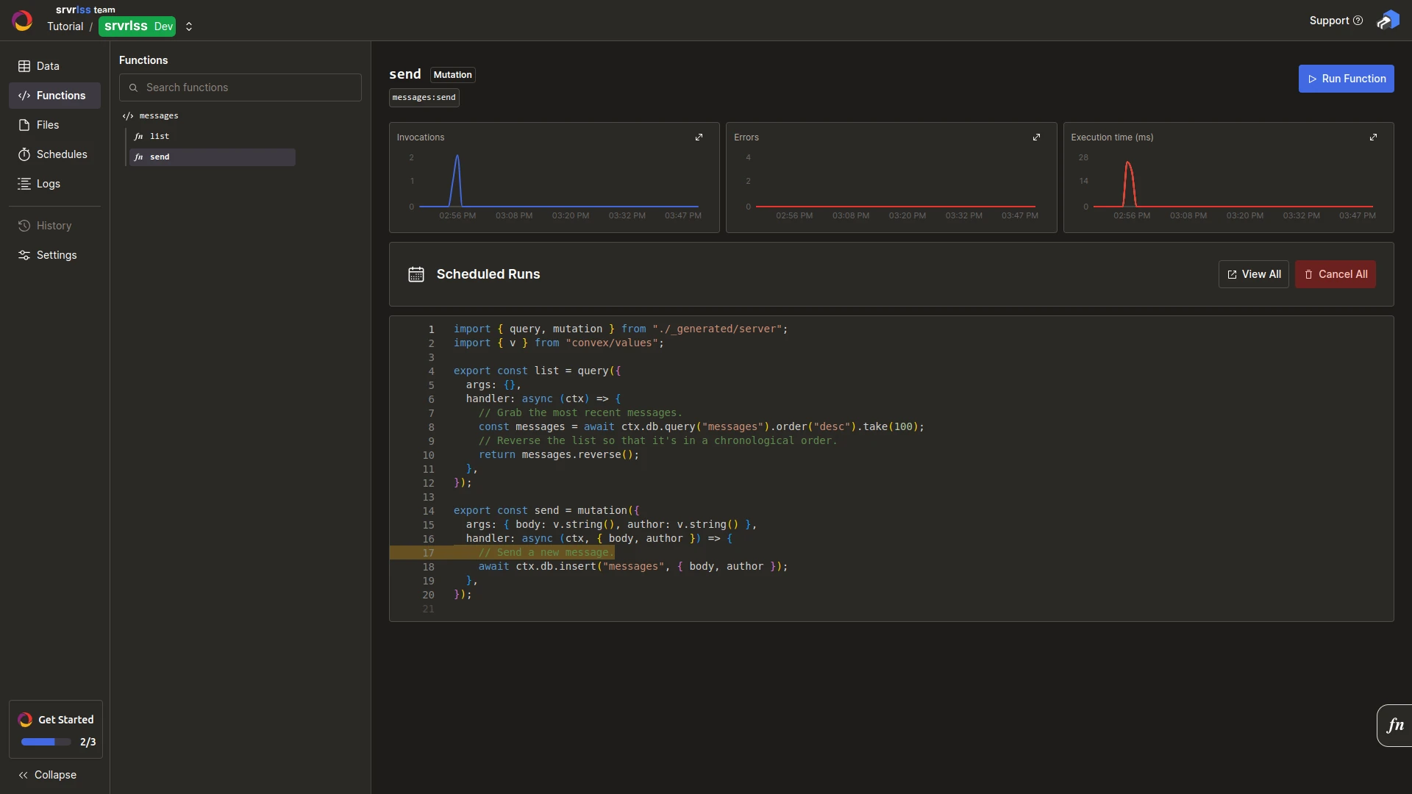This screenshot has height=794, width=1412.
Task: Open the Schedules section
Action: (54, 154)
